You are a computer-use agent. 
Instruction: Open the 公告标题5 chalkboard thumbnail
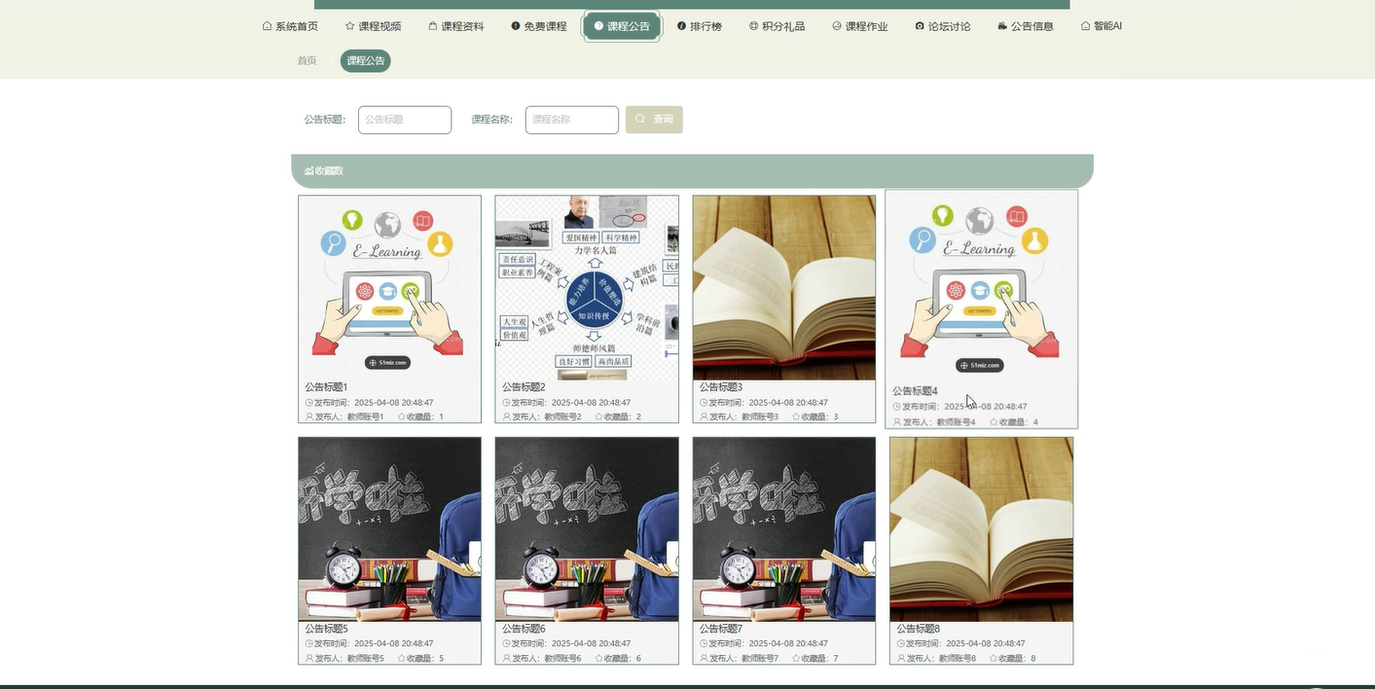[389, 529]
